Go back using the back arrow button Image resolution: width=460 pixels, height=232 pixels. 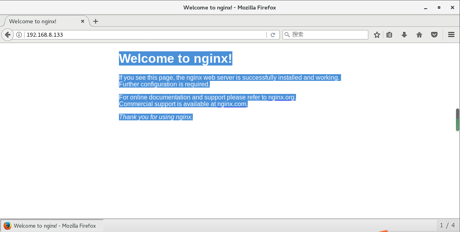click(x=8, y=35)
